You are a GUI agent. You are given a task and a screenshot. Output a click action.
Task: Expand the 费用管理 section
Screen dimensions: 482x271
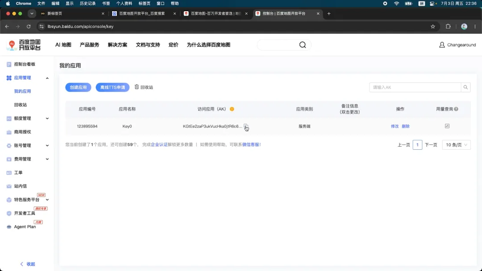[47, 159]
